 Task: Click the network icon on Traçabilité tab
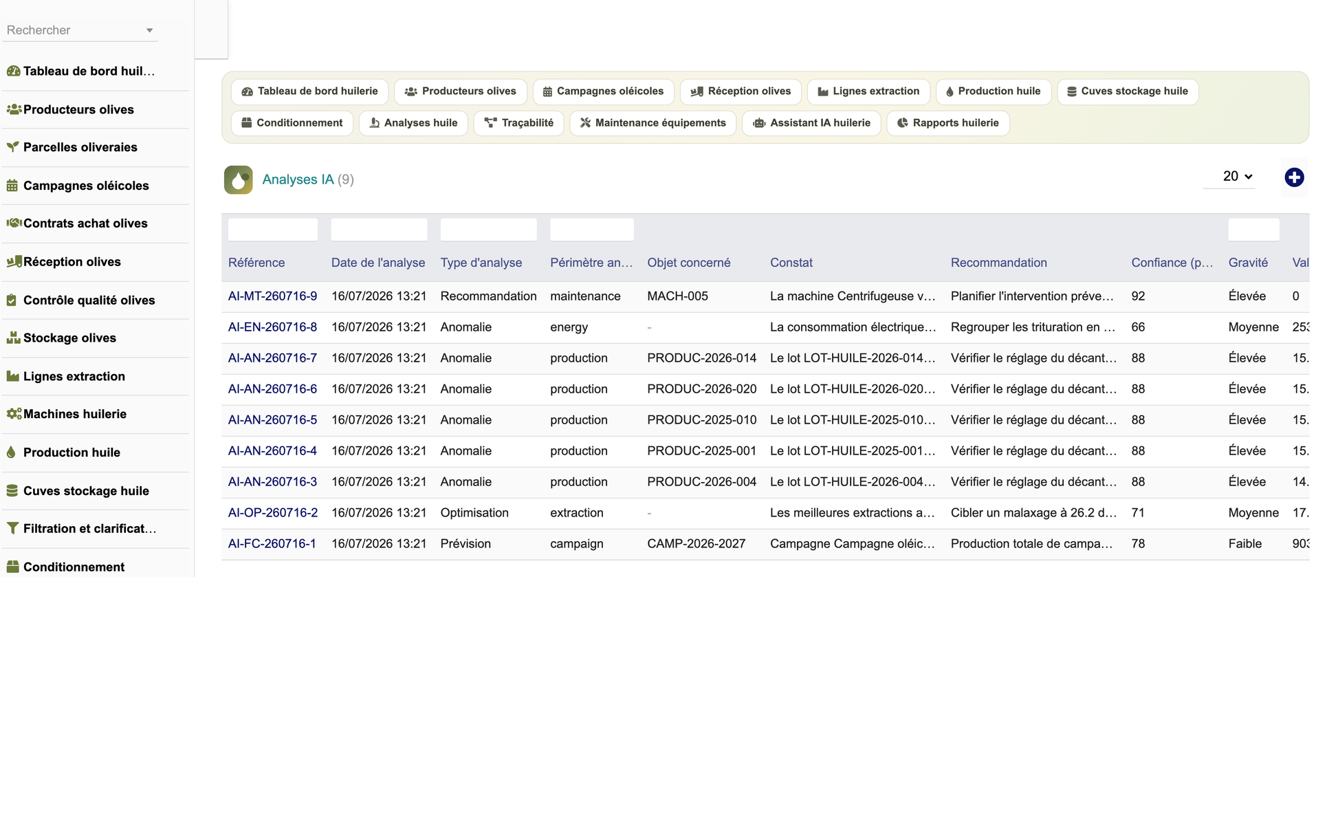(490, 123)
